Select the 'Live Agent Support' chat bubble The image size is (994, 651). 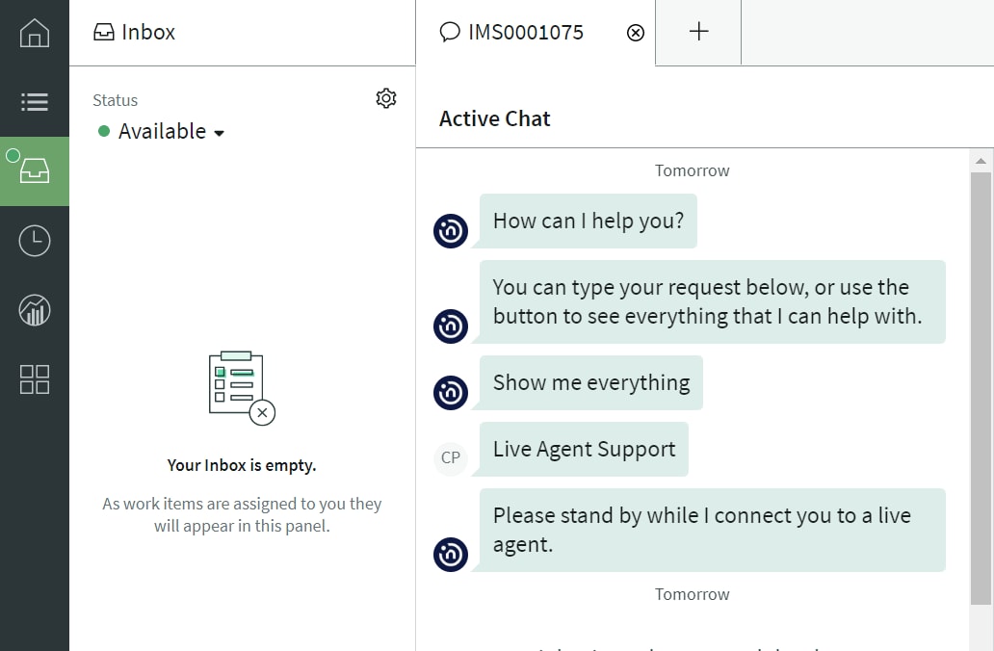click(x=583, y=449)
